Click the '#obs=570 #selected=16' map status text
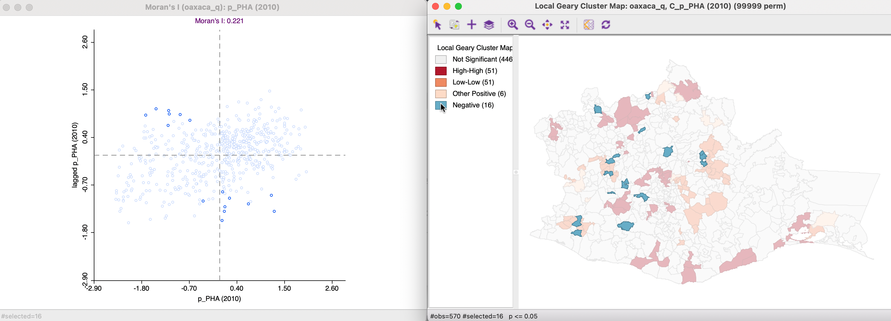This screenshot has height=321, width=891. [466, 316]
